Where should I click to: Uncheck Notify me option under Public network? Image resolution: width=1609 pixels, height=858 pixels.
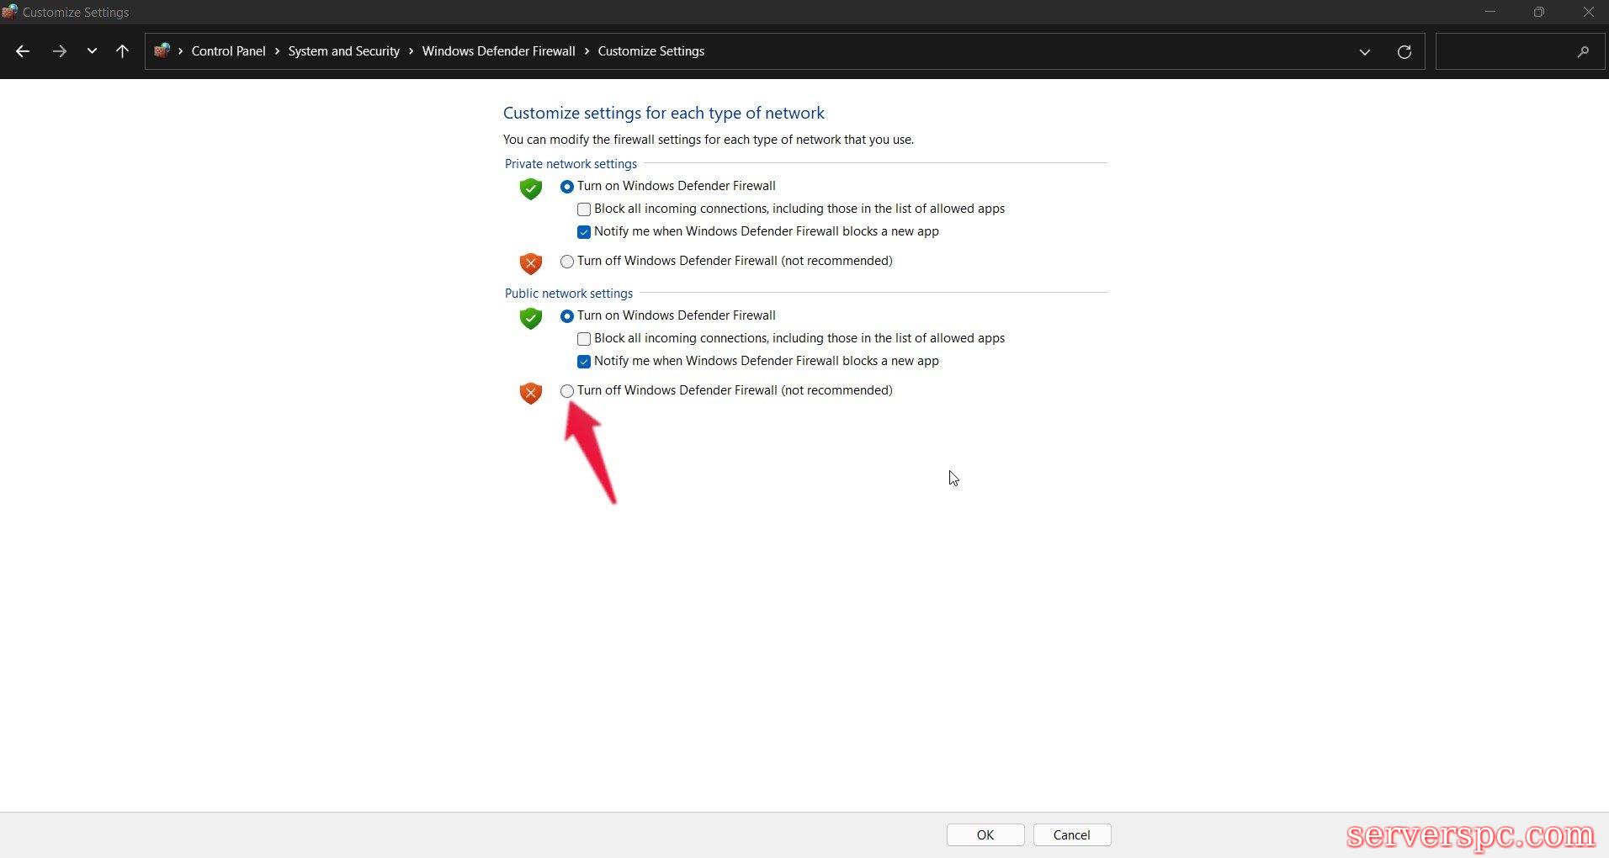tap(584, 362)
